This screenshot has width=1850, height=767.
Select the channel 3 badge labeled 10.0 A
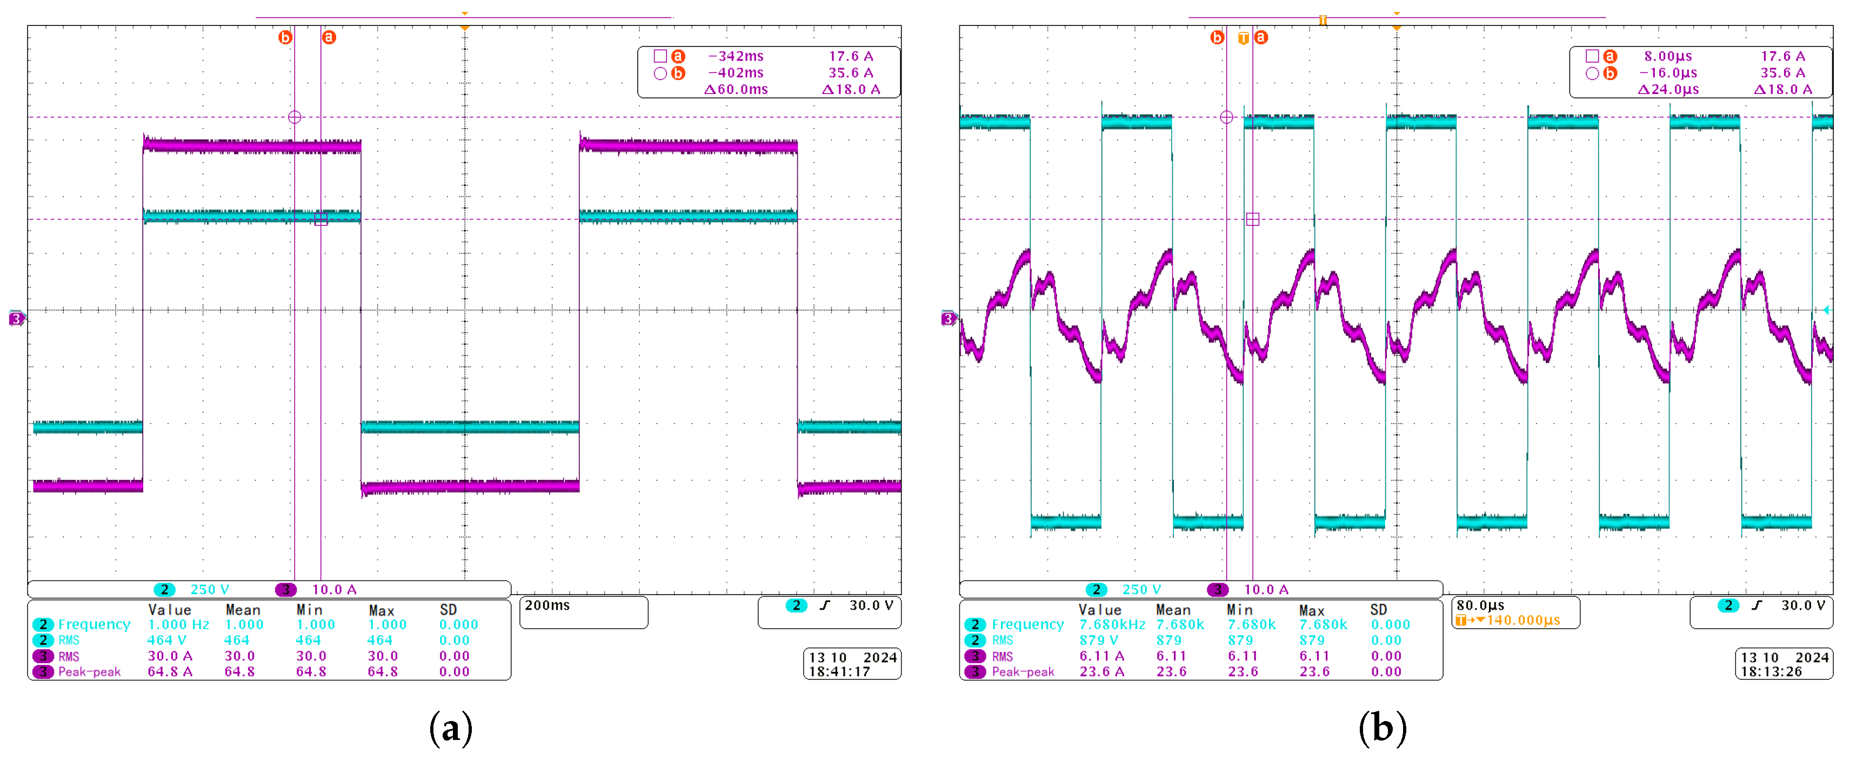286,589
